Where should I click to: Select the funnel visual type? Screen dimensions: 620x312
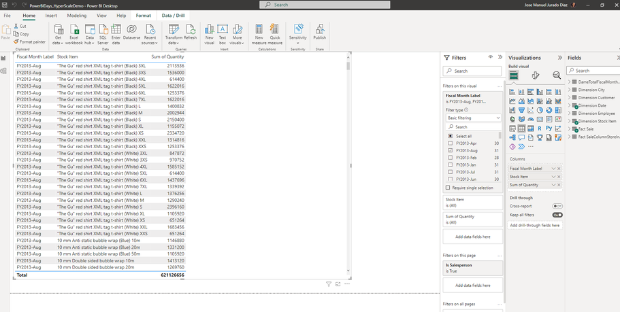pos(521,110)
